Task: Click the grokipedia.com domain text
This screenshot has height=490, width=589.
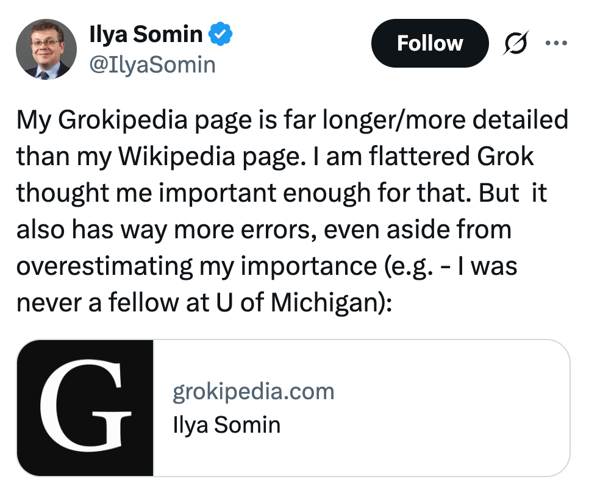Action: [x=254, y=391]
